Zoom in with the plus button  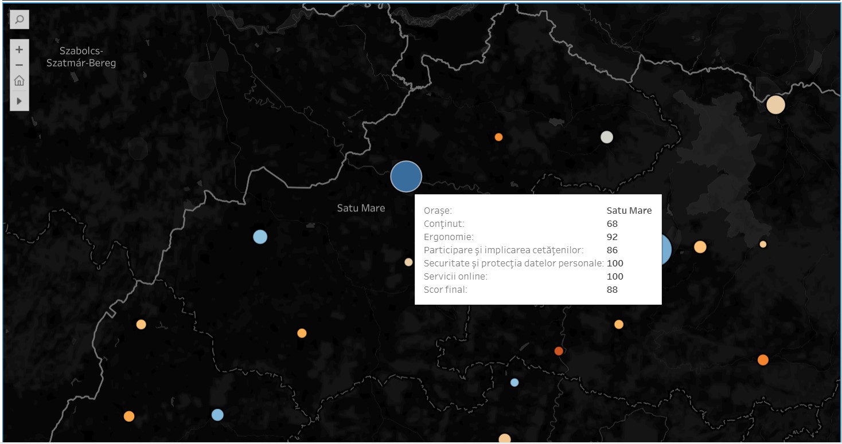(20, 49)
